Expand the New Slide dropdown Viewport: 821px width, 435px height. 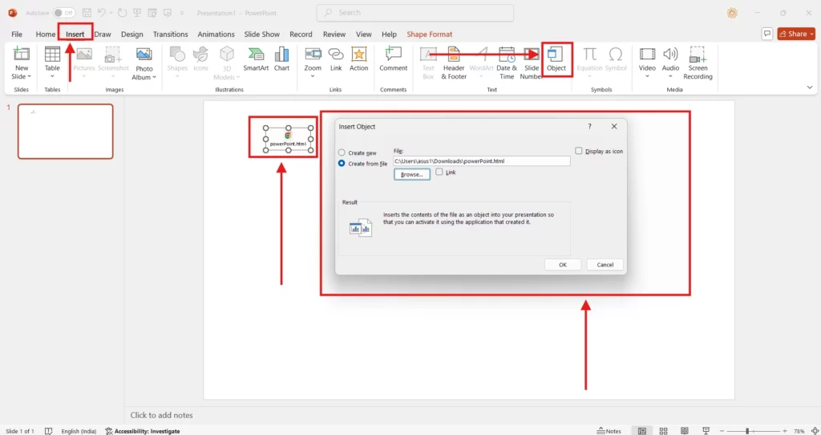(x=22, y=77)
